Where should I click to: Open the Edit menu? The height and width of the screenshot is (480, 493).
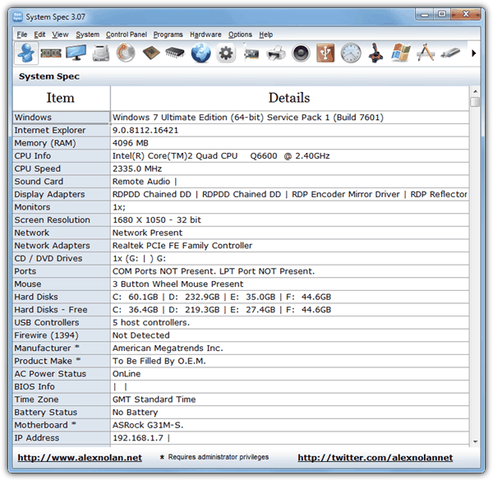click(x=39, y=35)
